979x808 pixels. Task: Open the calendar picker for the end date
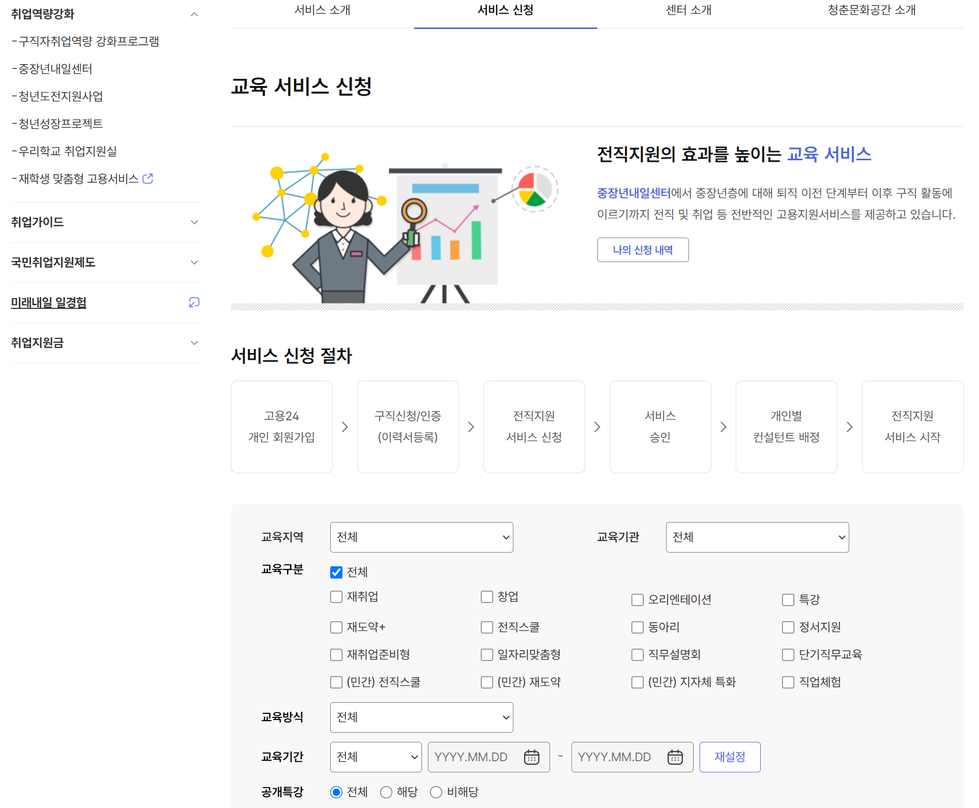(x=675, y=757)
